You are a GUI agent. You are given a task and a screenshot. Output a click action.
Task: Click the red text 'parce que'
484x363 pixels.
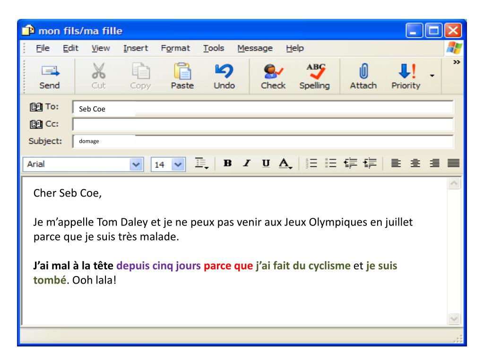point(228,266)
